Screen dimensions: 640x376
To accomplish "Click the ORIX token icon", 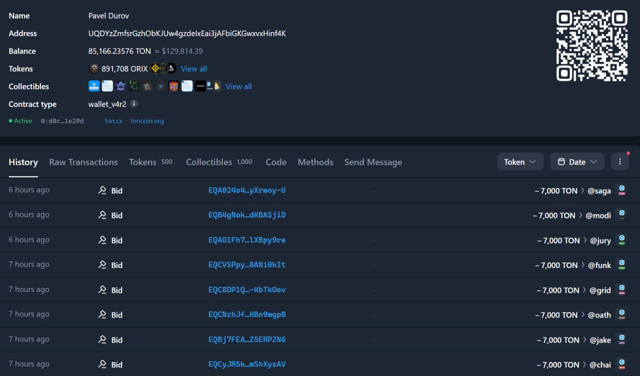I will click(93, 68).
